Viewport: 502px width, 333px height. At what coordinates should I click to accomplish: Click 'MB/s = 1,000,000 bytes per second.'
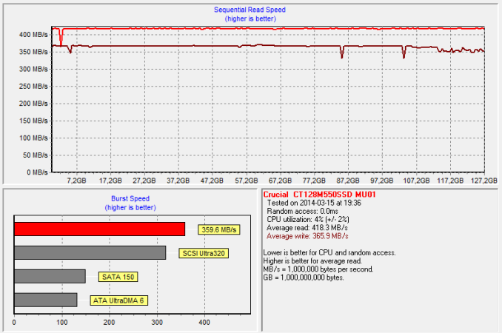318,269
